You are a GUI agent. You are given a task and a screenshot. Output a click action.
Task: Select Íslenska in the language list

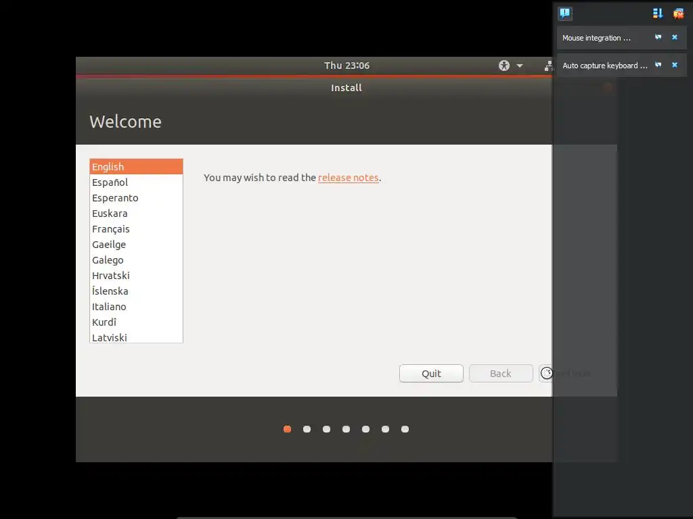136,291
